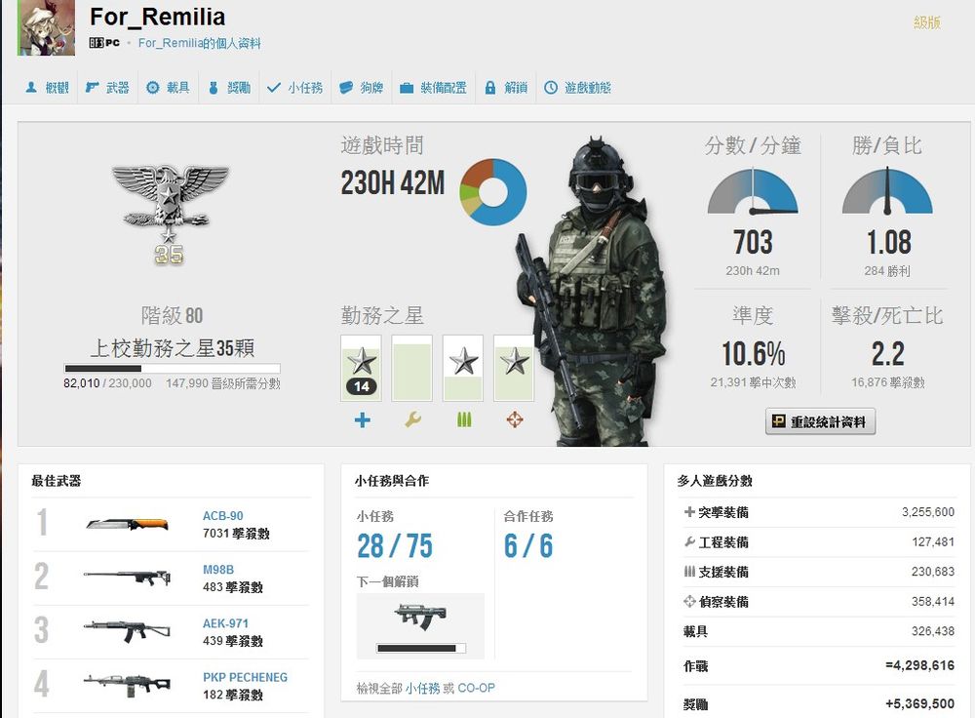Image resolution: width=975 pixels, height=718 pixels.
Task: Click the For_Remilia avatar thumbnail
Action: (47, 27)
